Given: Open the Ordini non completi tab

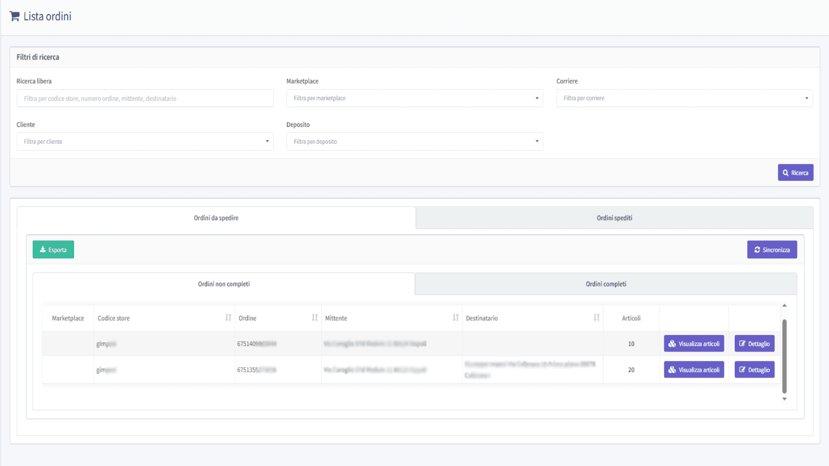Looking at the screenshot, I should tap(224, 284).
